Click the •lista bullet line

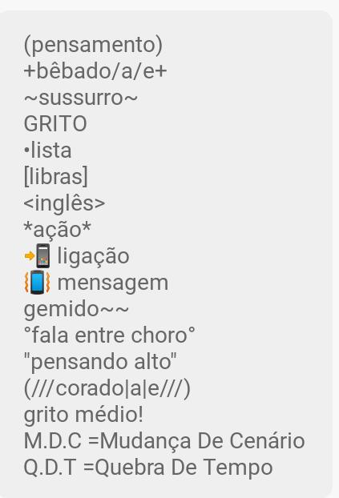pyautogui.click(x=48, y=151)
